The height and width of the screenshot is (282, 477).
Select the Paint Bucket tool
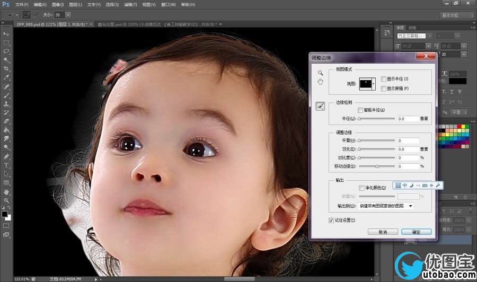pos(6,130)
